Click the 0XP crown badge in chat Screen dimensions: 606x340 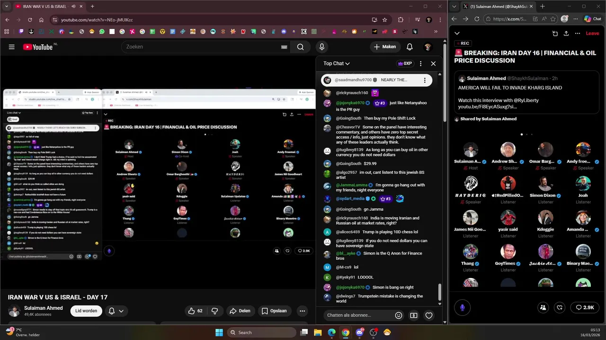(x=405, y=63)
